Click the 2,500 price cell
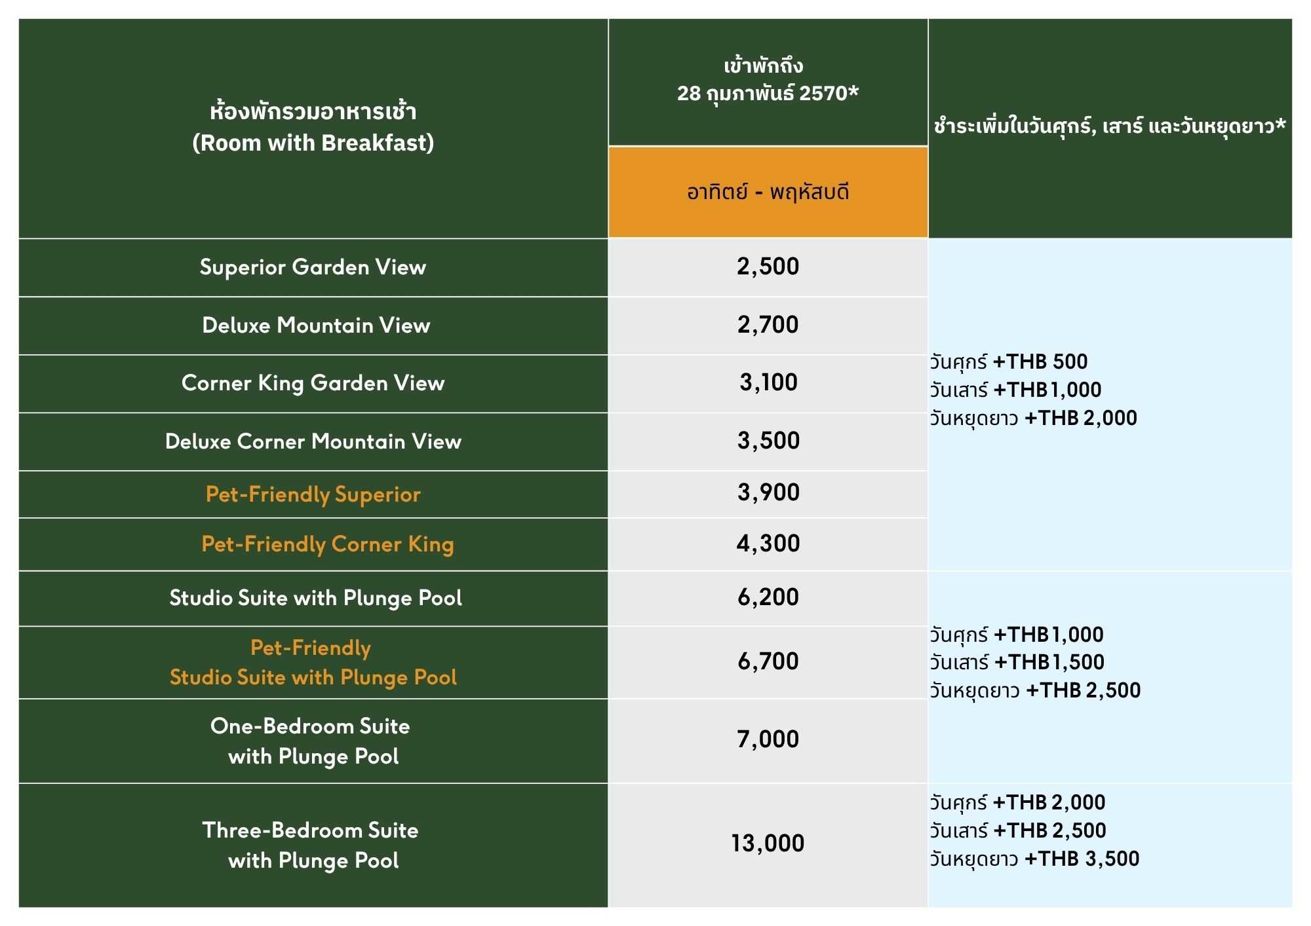The width and height of the screenshot is (1311, 926). point(768,267)
